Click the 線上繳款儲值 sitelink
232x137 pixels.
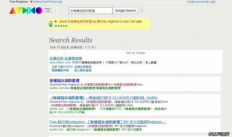[83, 70]
